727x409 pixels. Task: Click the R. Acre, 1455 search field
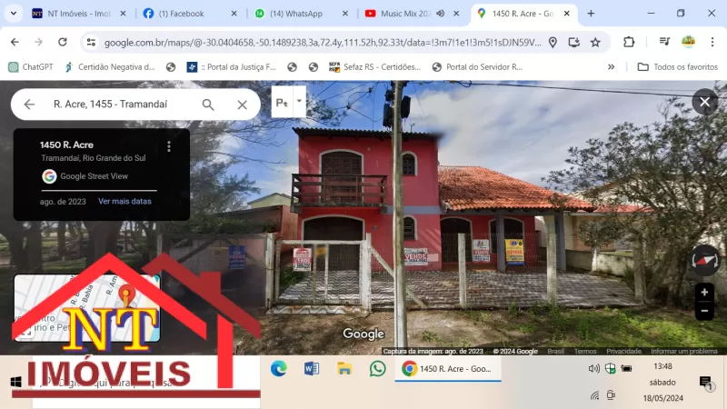[110, 105]
